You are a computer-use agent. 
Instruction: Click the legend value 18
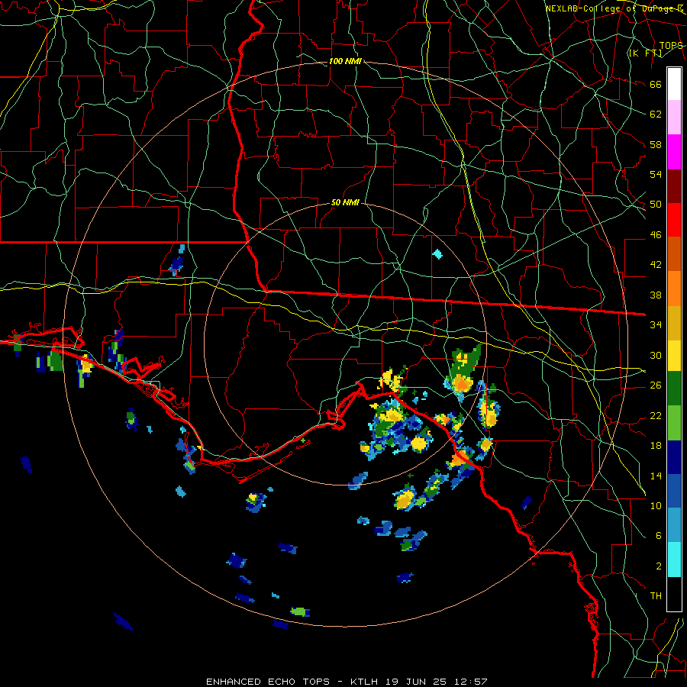pyautogui.click(x=656, y=446)
